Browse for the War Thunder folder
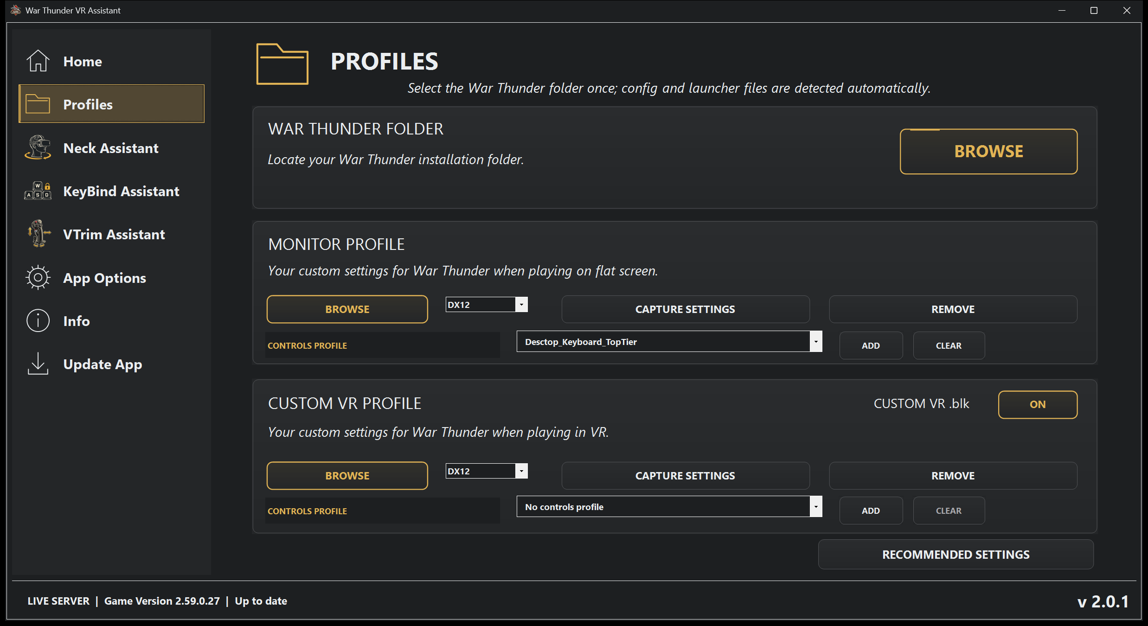Image resolution: width=1148 pixels, height=626 pixels. point(988,152)
